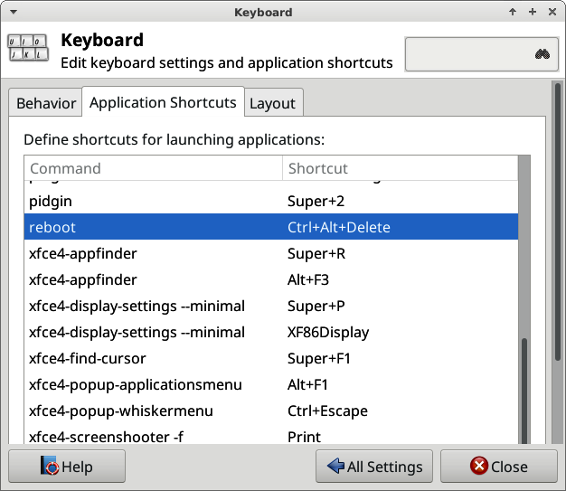
Task: Close window via title bar X
Action: 552,12
